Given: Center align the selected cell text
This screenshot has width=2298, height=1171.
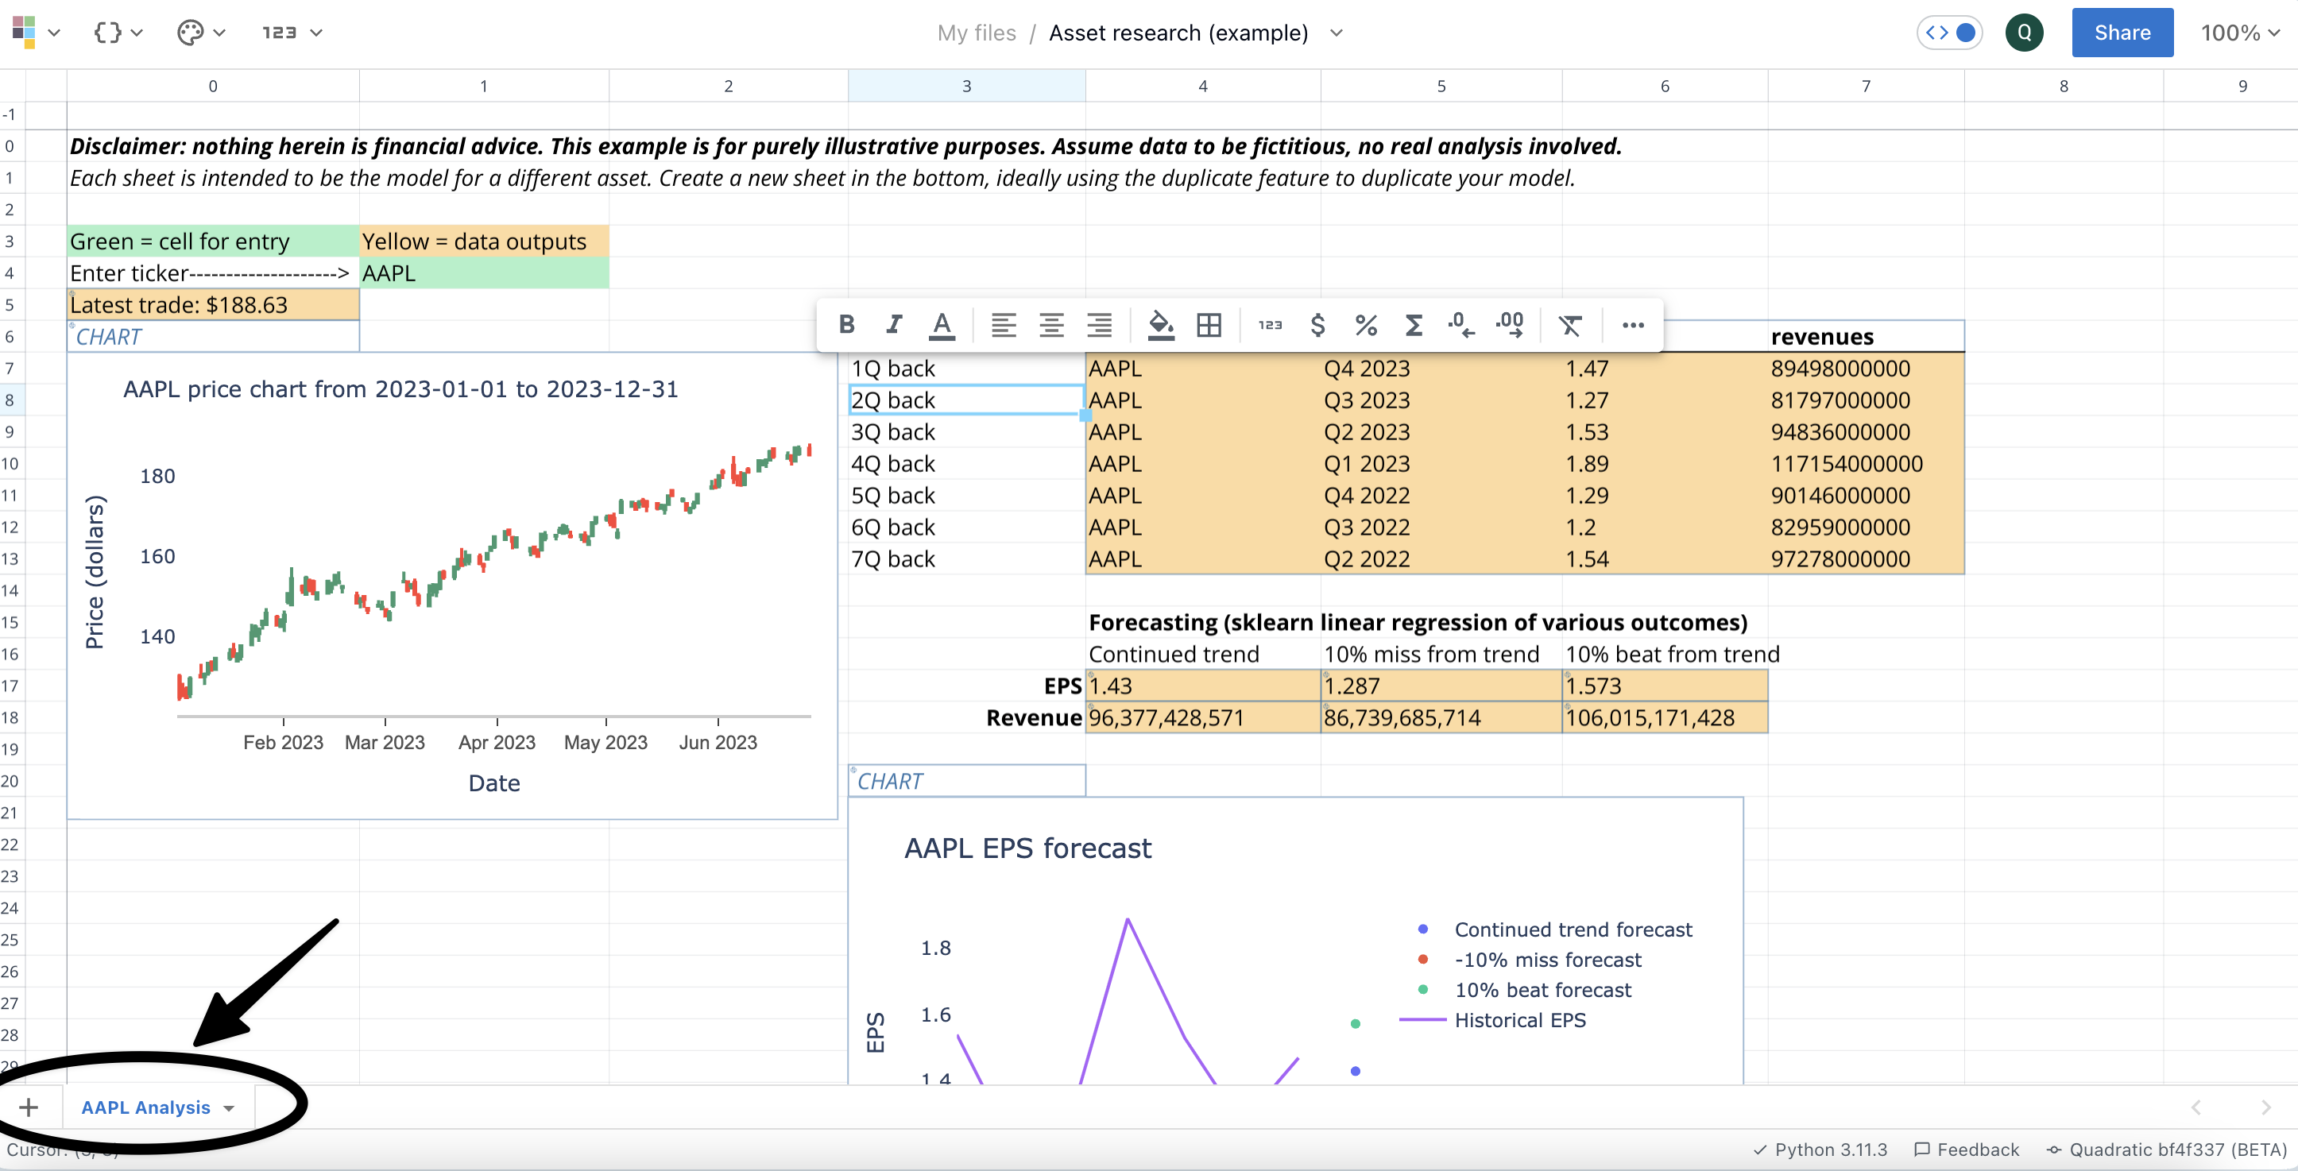Looking at the screenshot, I should [1052, 325].
